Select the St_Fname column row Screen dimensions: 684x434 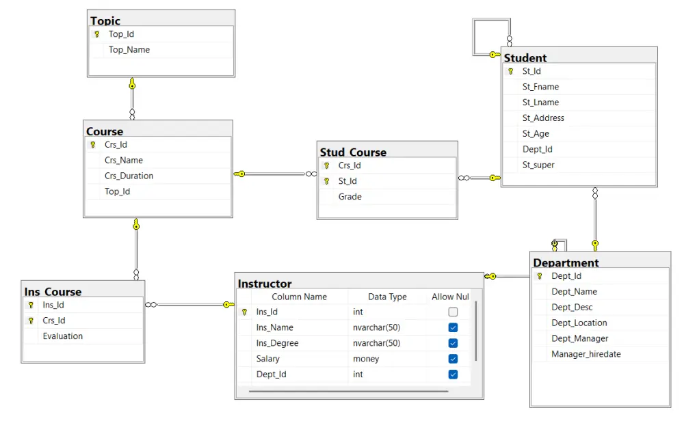[x=579, y=87]
